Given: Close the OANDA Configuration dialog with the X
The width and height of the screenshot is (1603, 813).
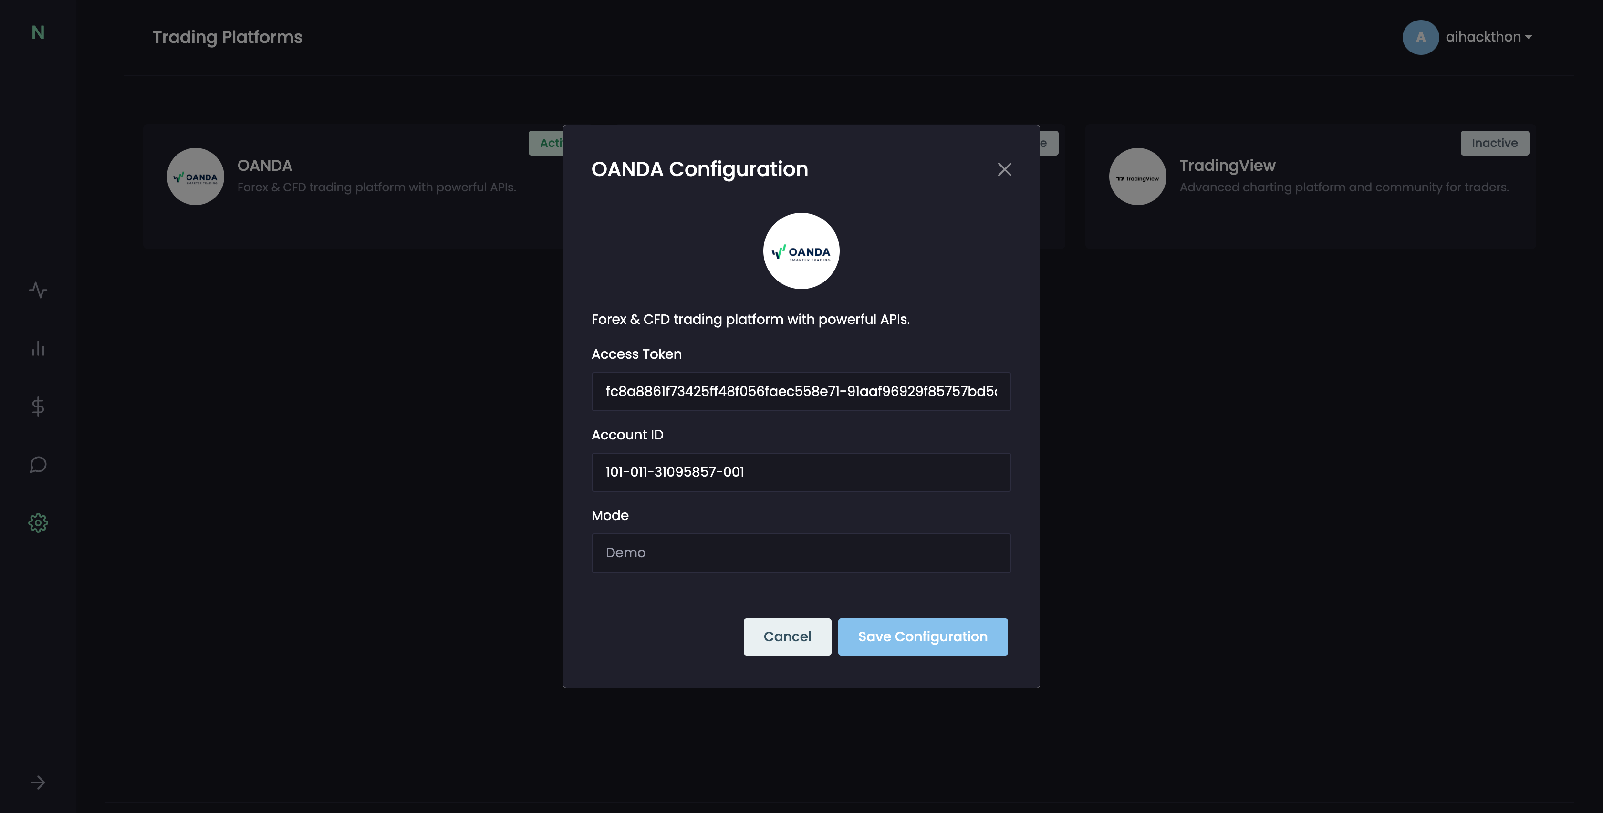Looking at the screenshot, I should (1004, 169).
